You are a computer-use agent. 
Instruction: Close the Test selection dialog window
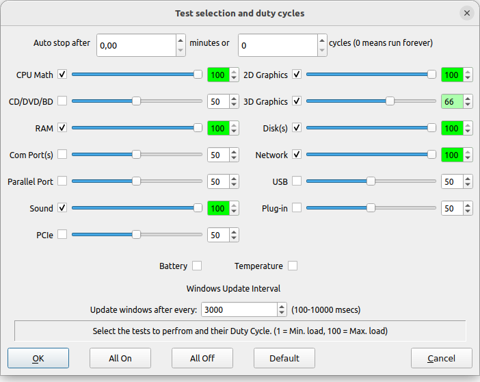tap(467, 13)
